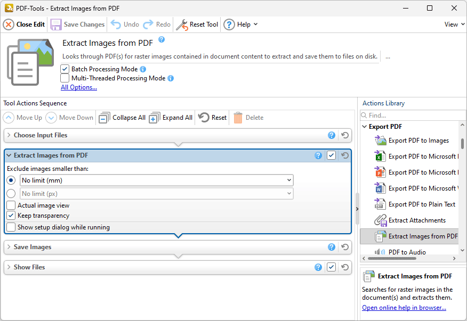Expand the Choose Input Files step

[9, 135]
